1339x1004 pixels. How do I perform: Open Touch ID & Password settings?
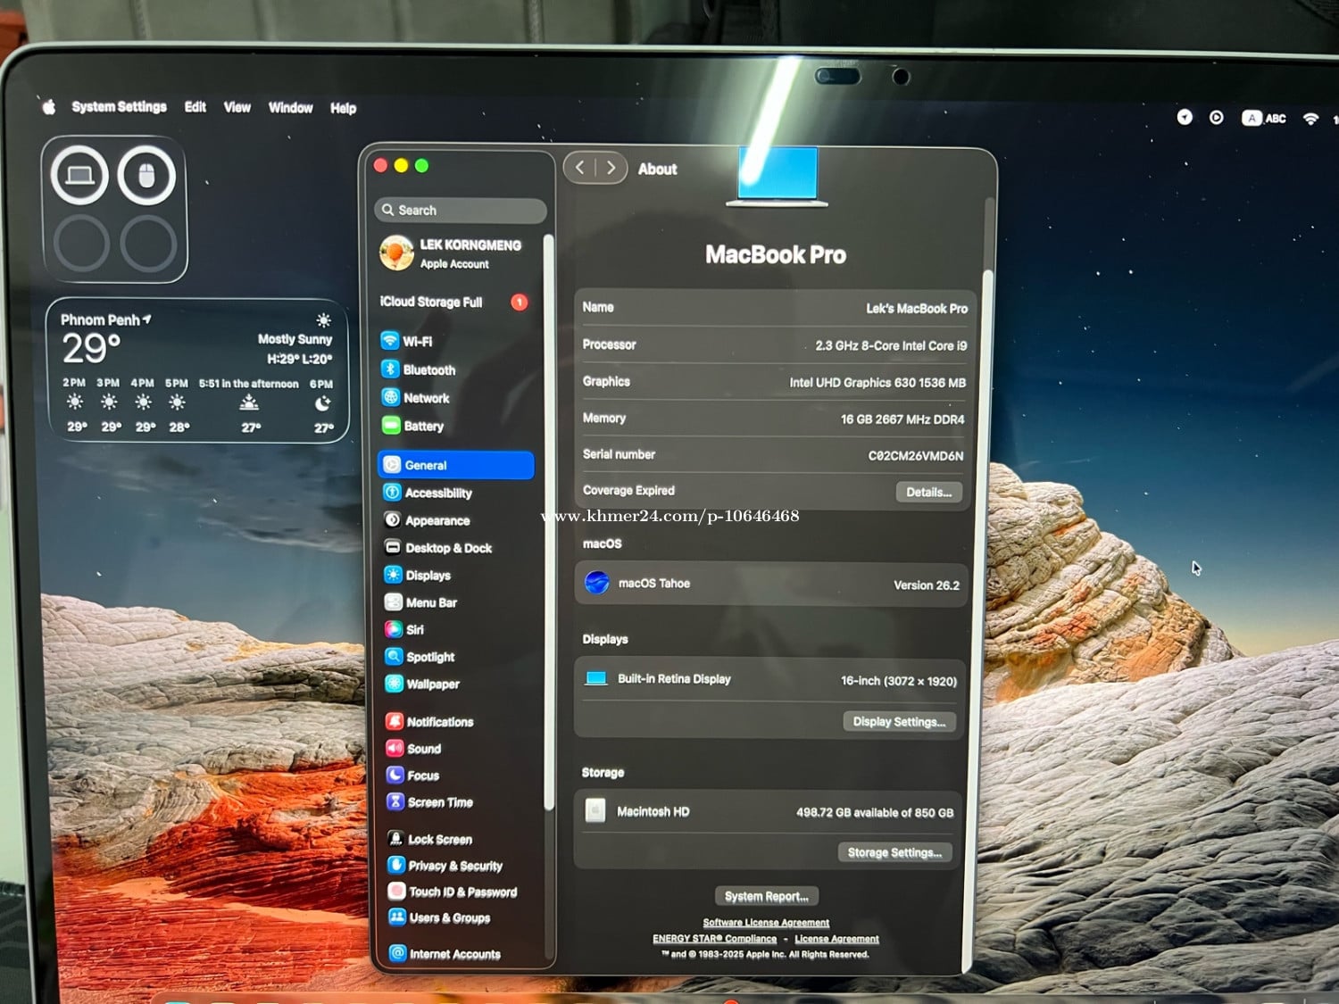pyautogui.click(x=462, y=892)
